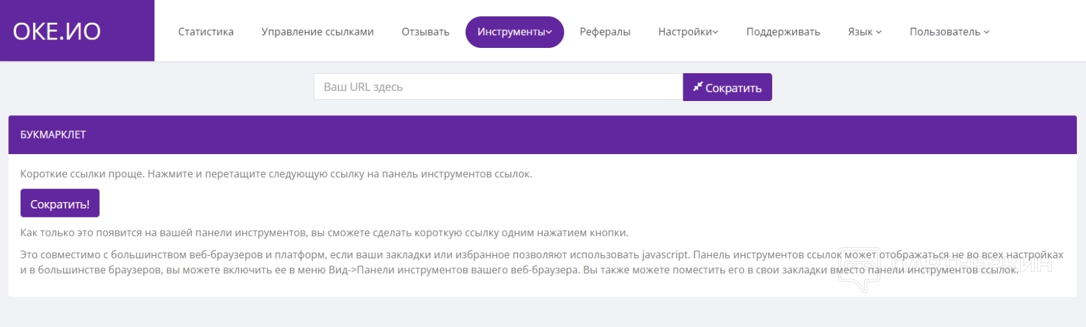The image size is (1086, 327).
Task: Click the Сократить! bookmarklet button
Action: (x=60, y=203)
